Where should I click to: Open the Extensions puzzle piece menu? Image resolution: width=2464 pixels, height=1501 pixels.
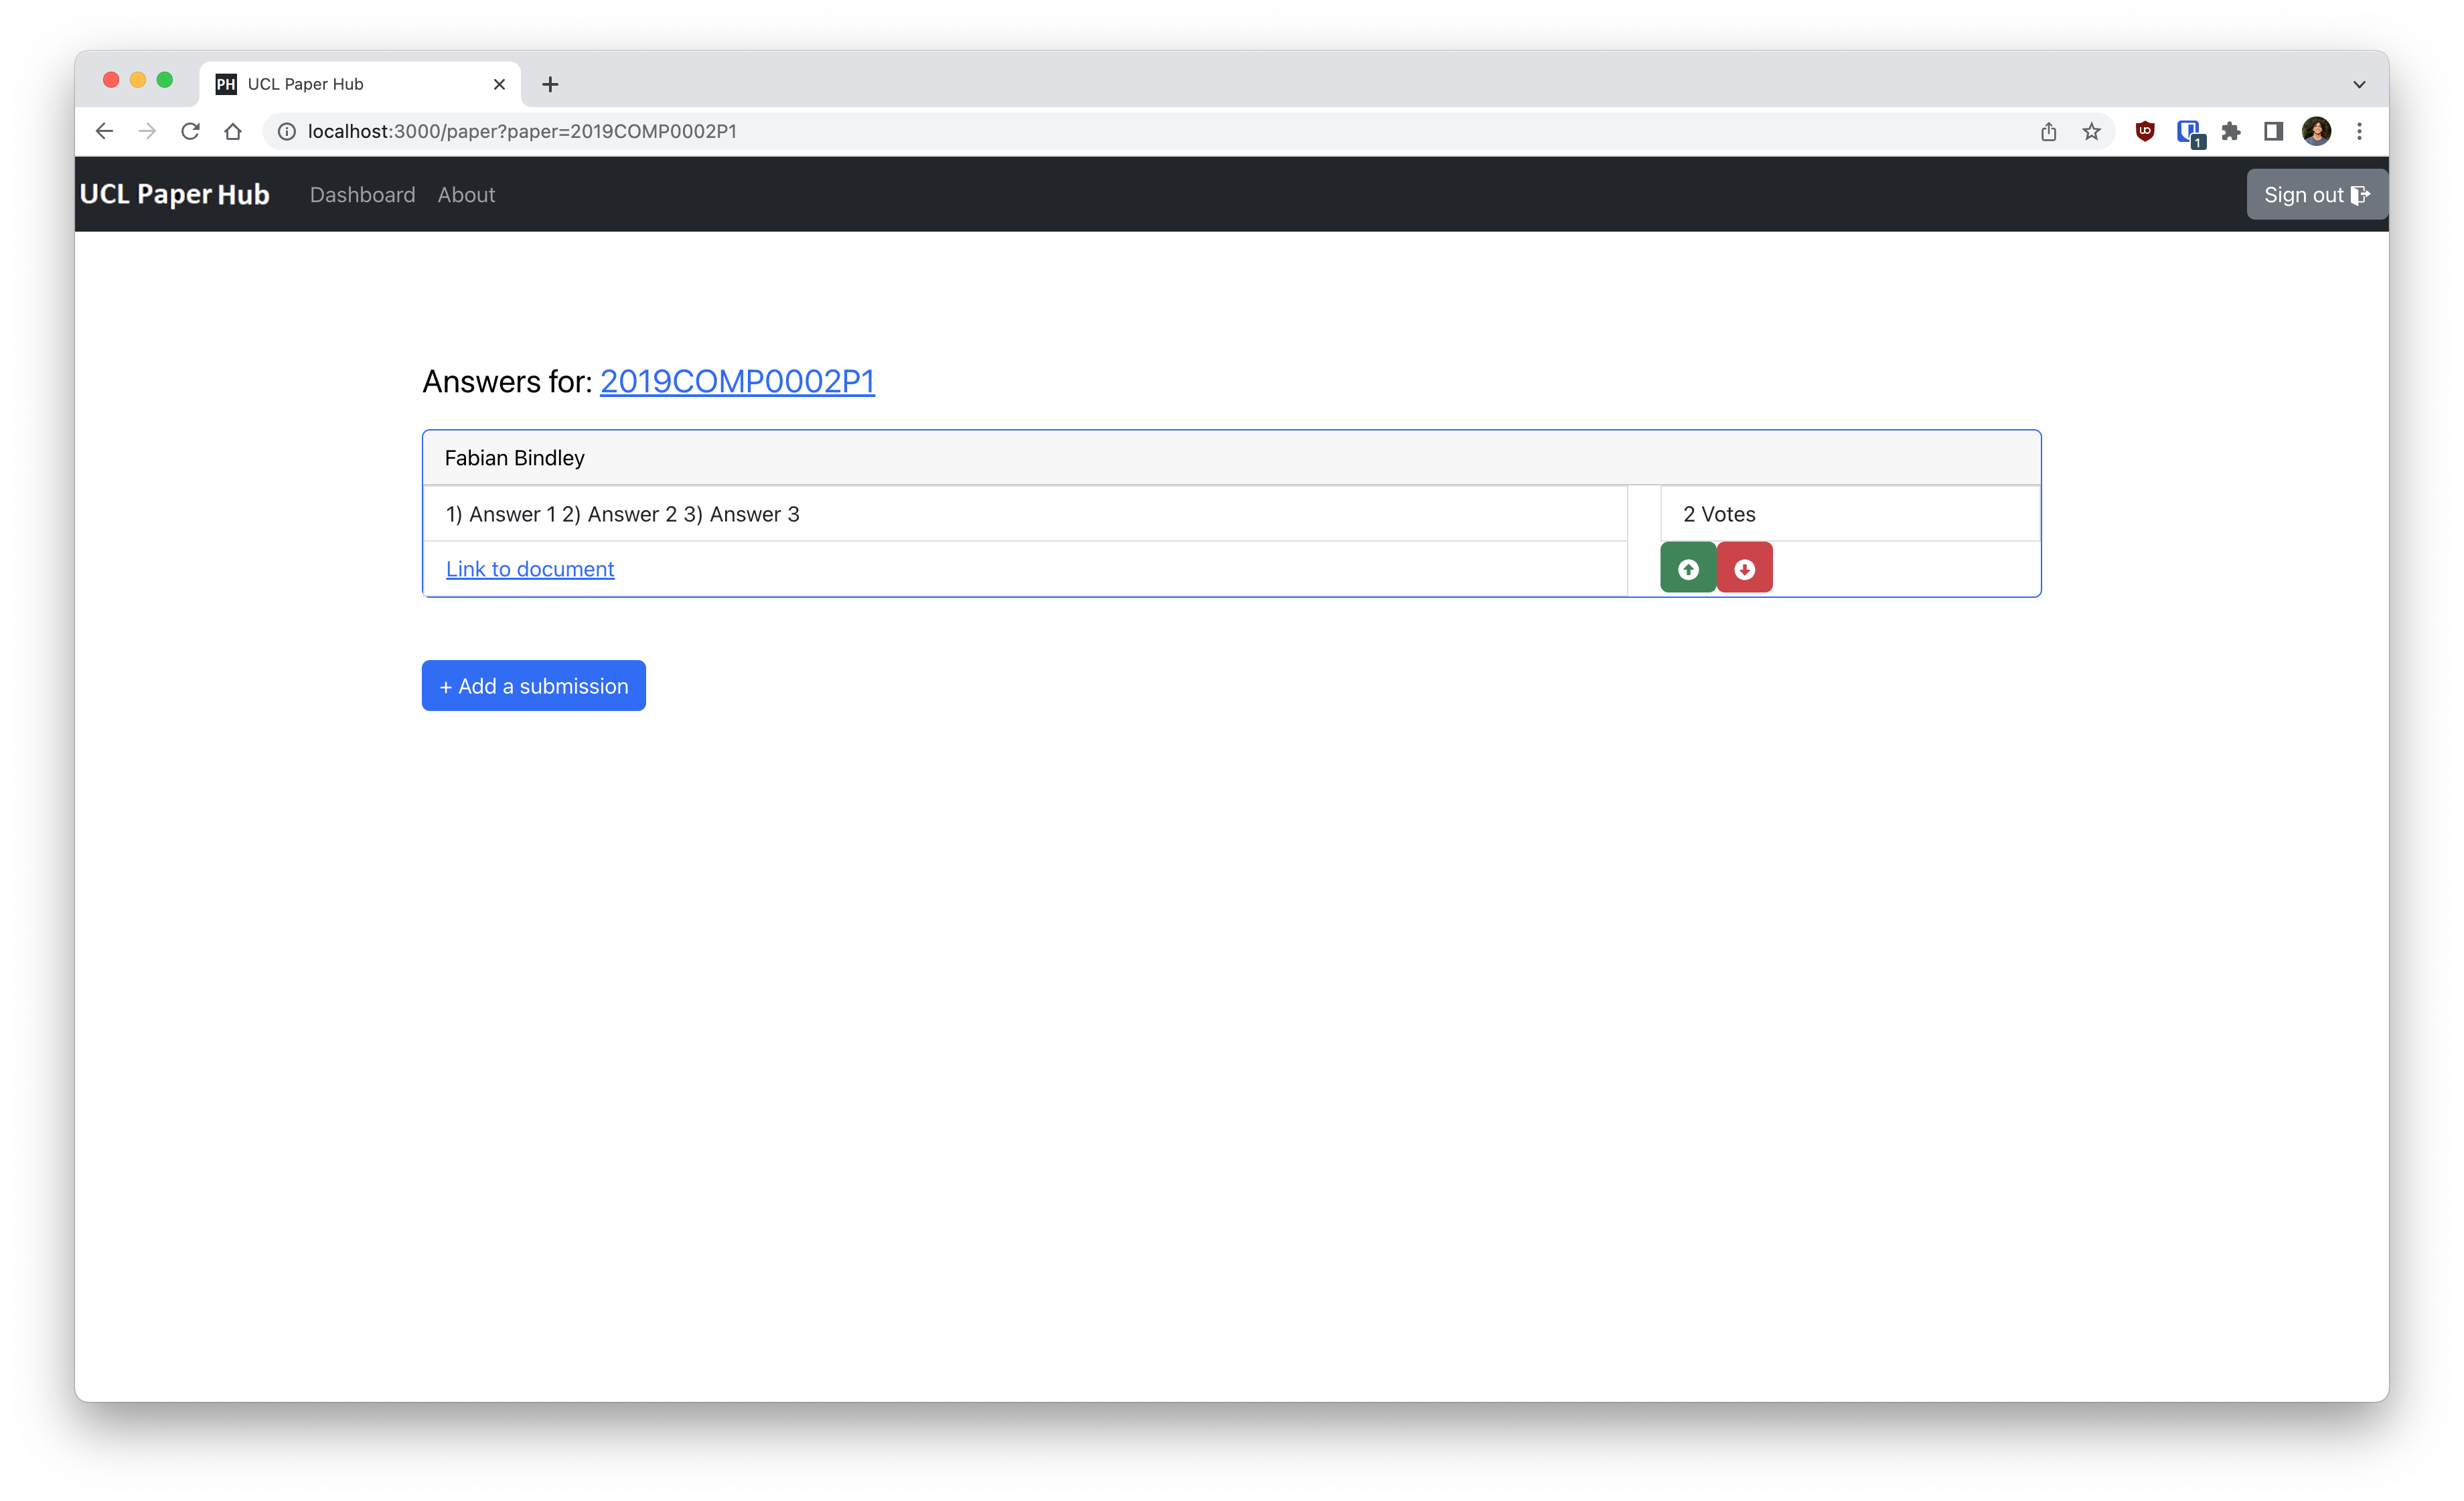point(2230,131)
